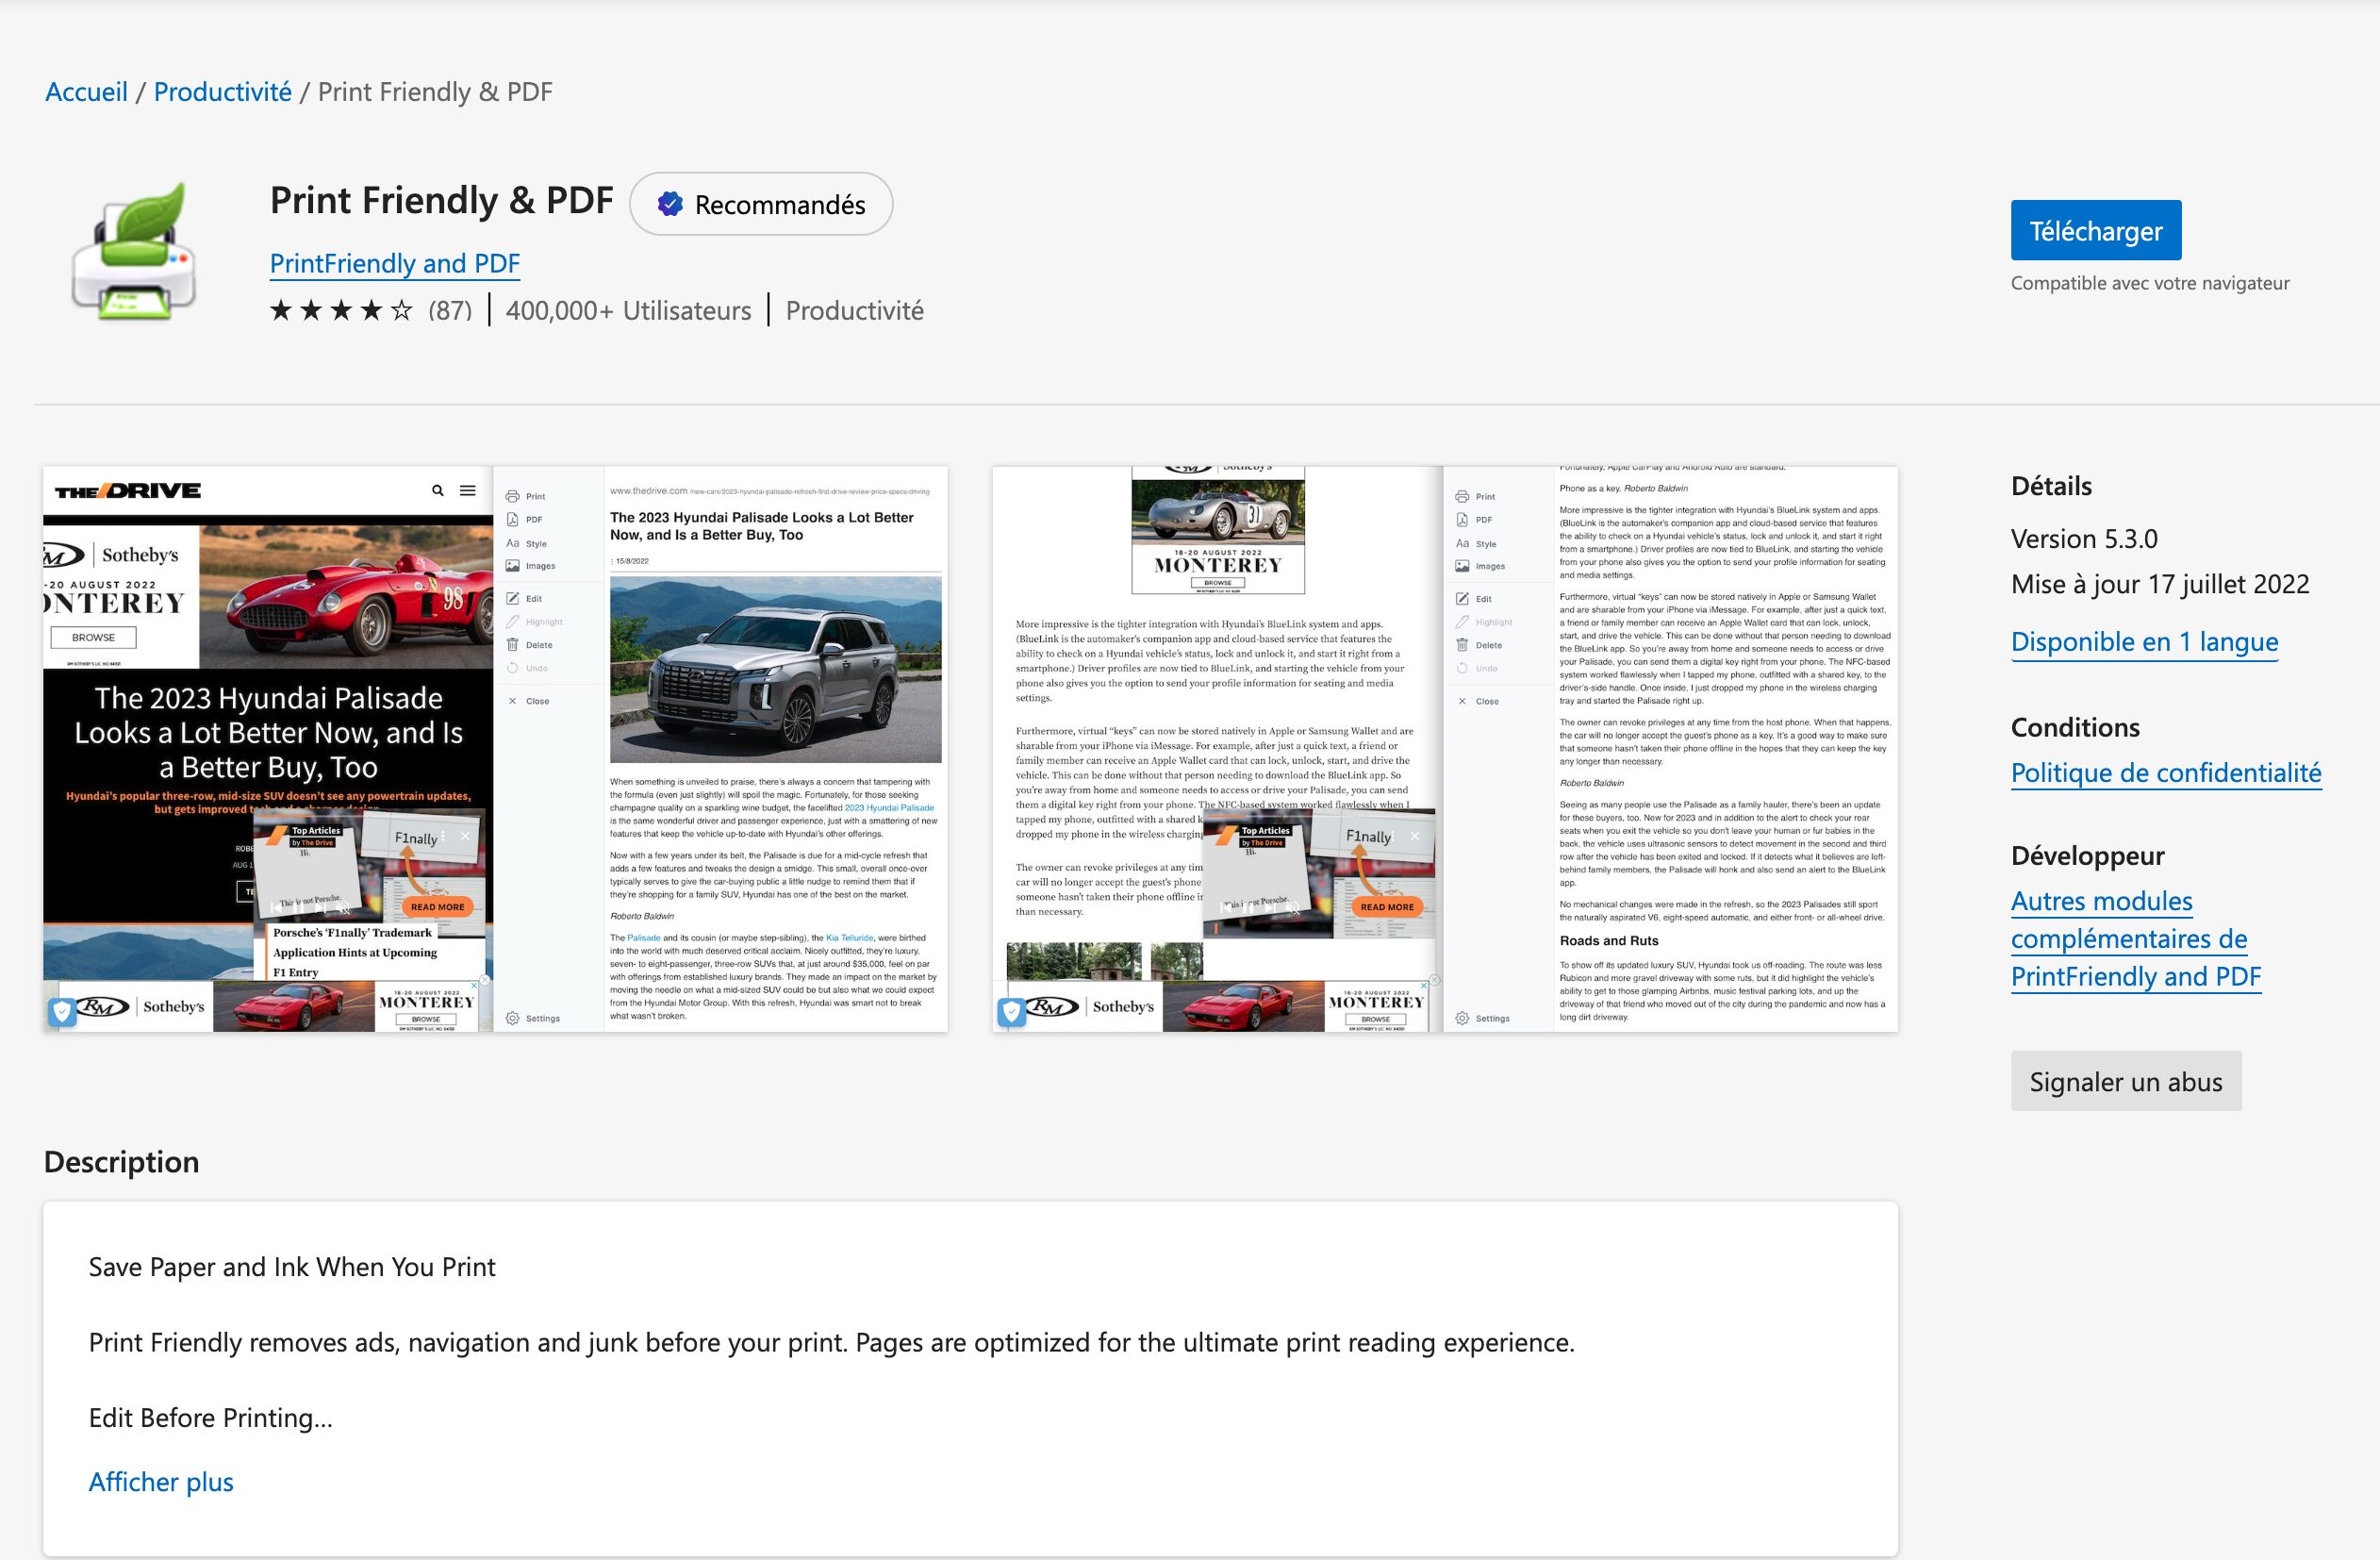Click the Mise à jour 17 juillet 2022 text
2380x1560 pixels.
click(x=2160, y=584)
